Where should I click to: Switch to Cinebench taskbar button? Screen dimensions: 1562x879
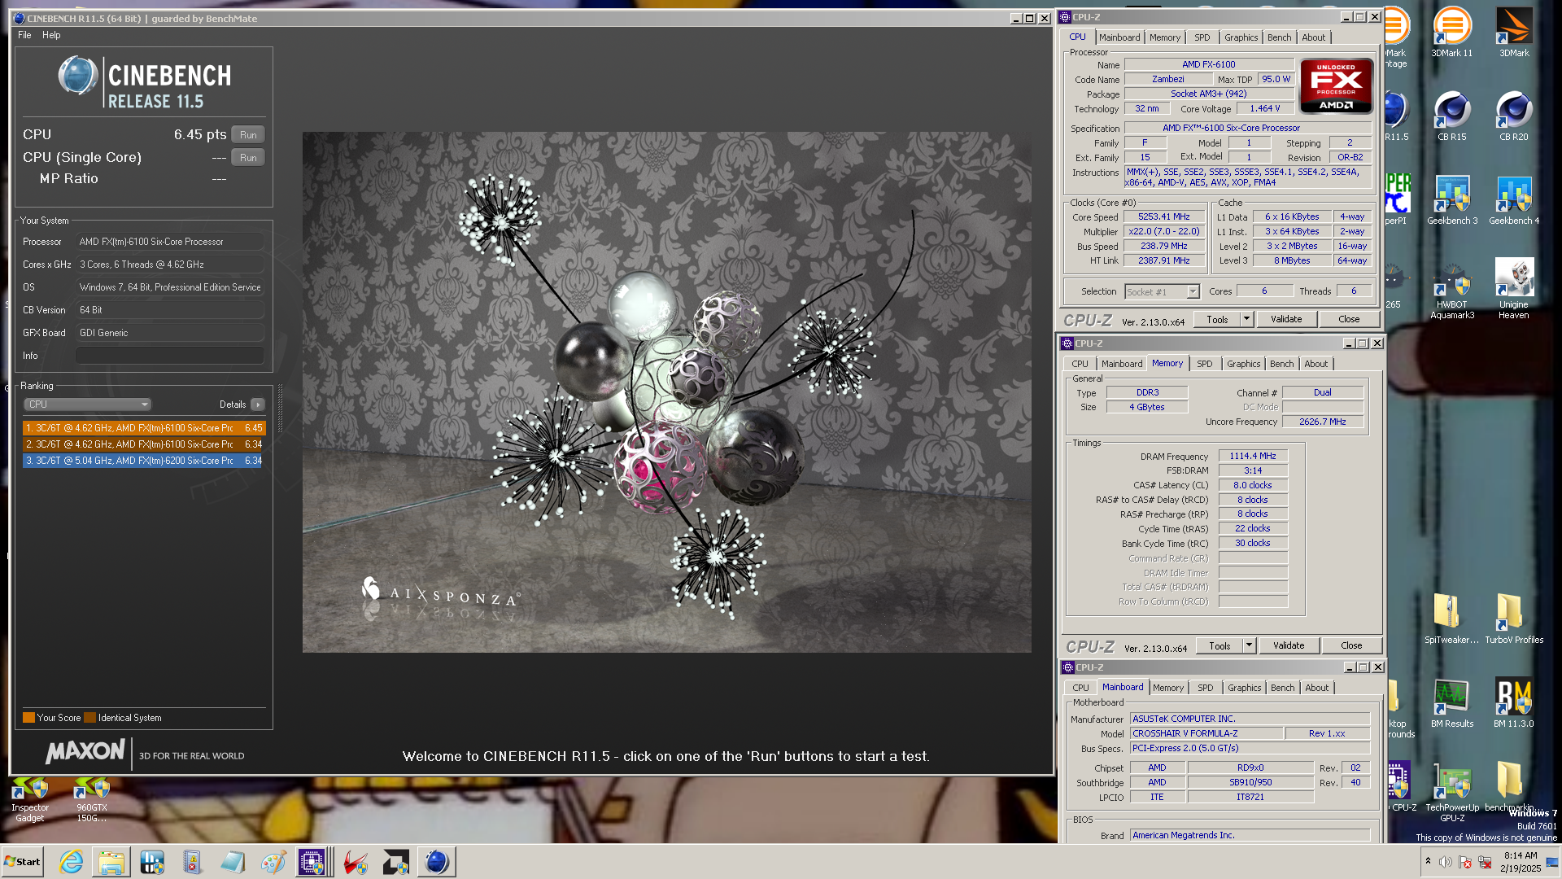tap(437, 862)
